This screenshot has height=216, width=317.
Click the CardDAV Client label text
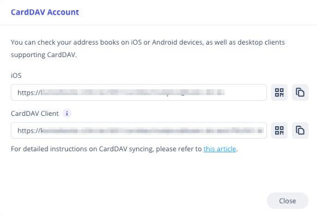pyautogui.click(x=35, y=114)
